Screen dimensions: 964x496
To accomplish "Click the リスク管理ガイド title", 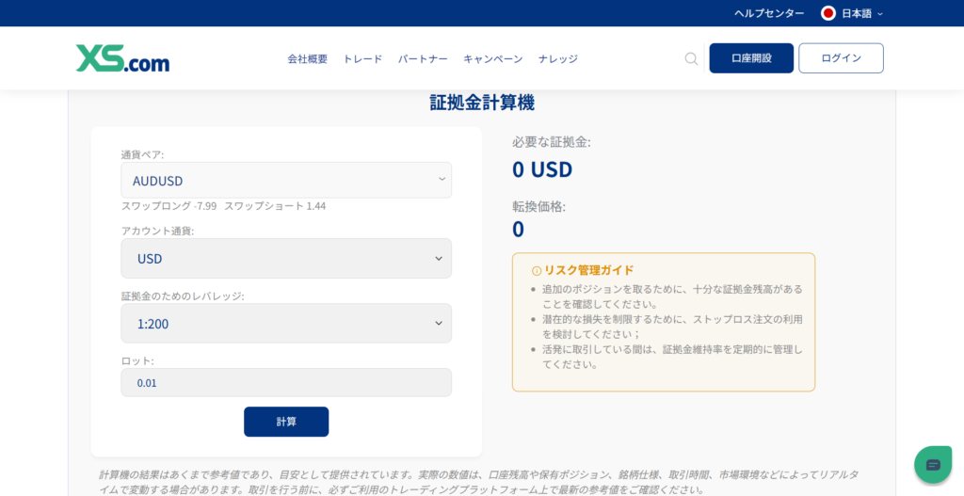I will coord(588,270).
